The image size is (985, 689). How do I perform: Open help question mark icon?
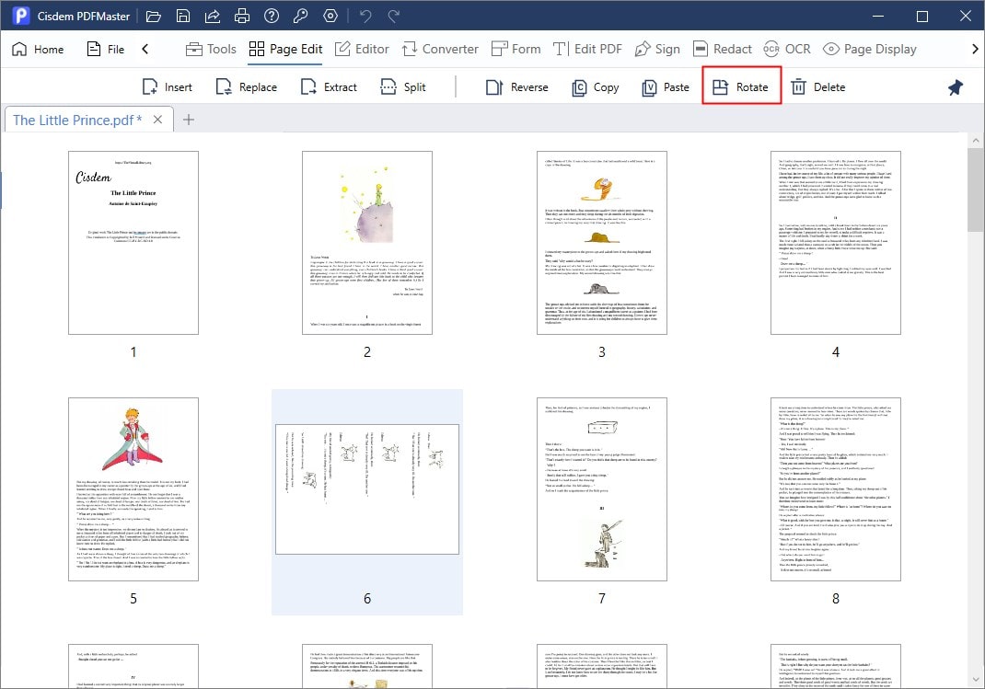[x=272, y=17]
